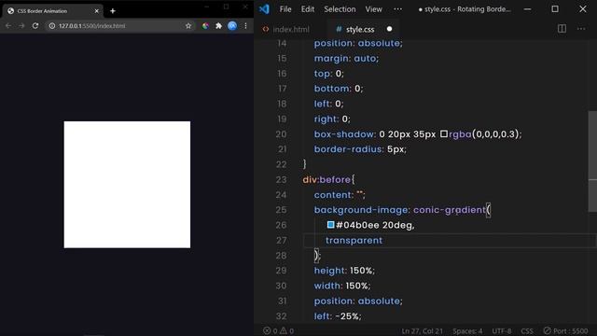Screen dimensions: 597x336
Task: Go back in the browser
Action: [8, 26]
